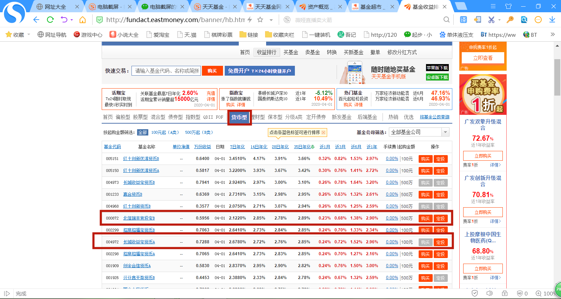The height and width of the screenshot is (299, 561).
Task: Filter by 500万起（B类）
Action: click(199, 132)
